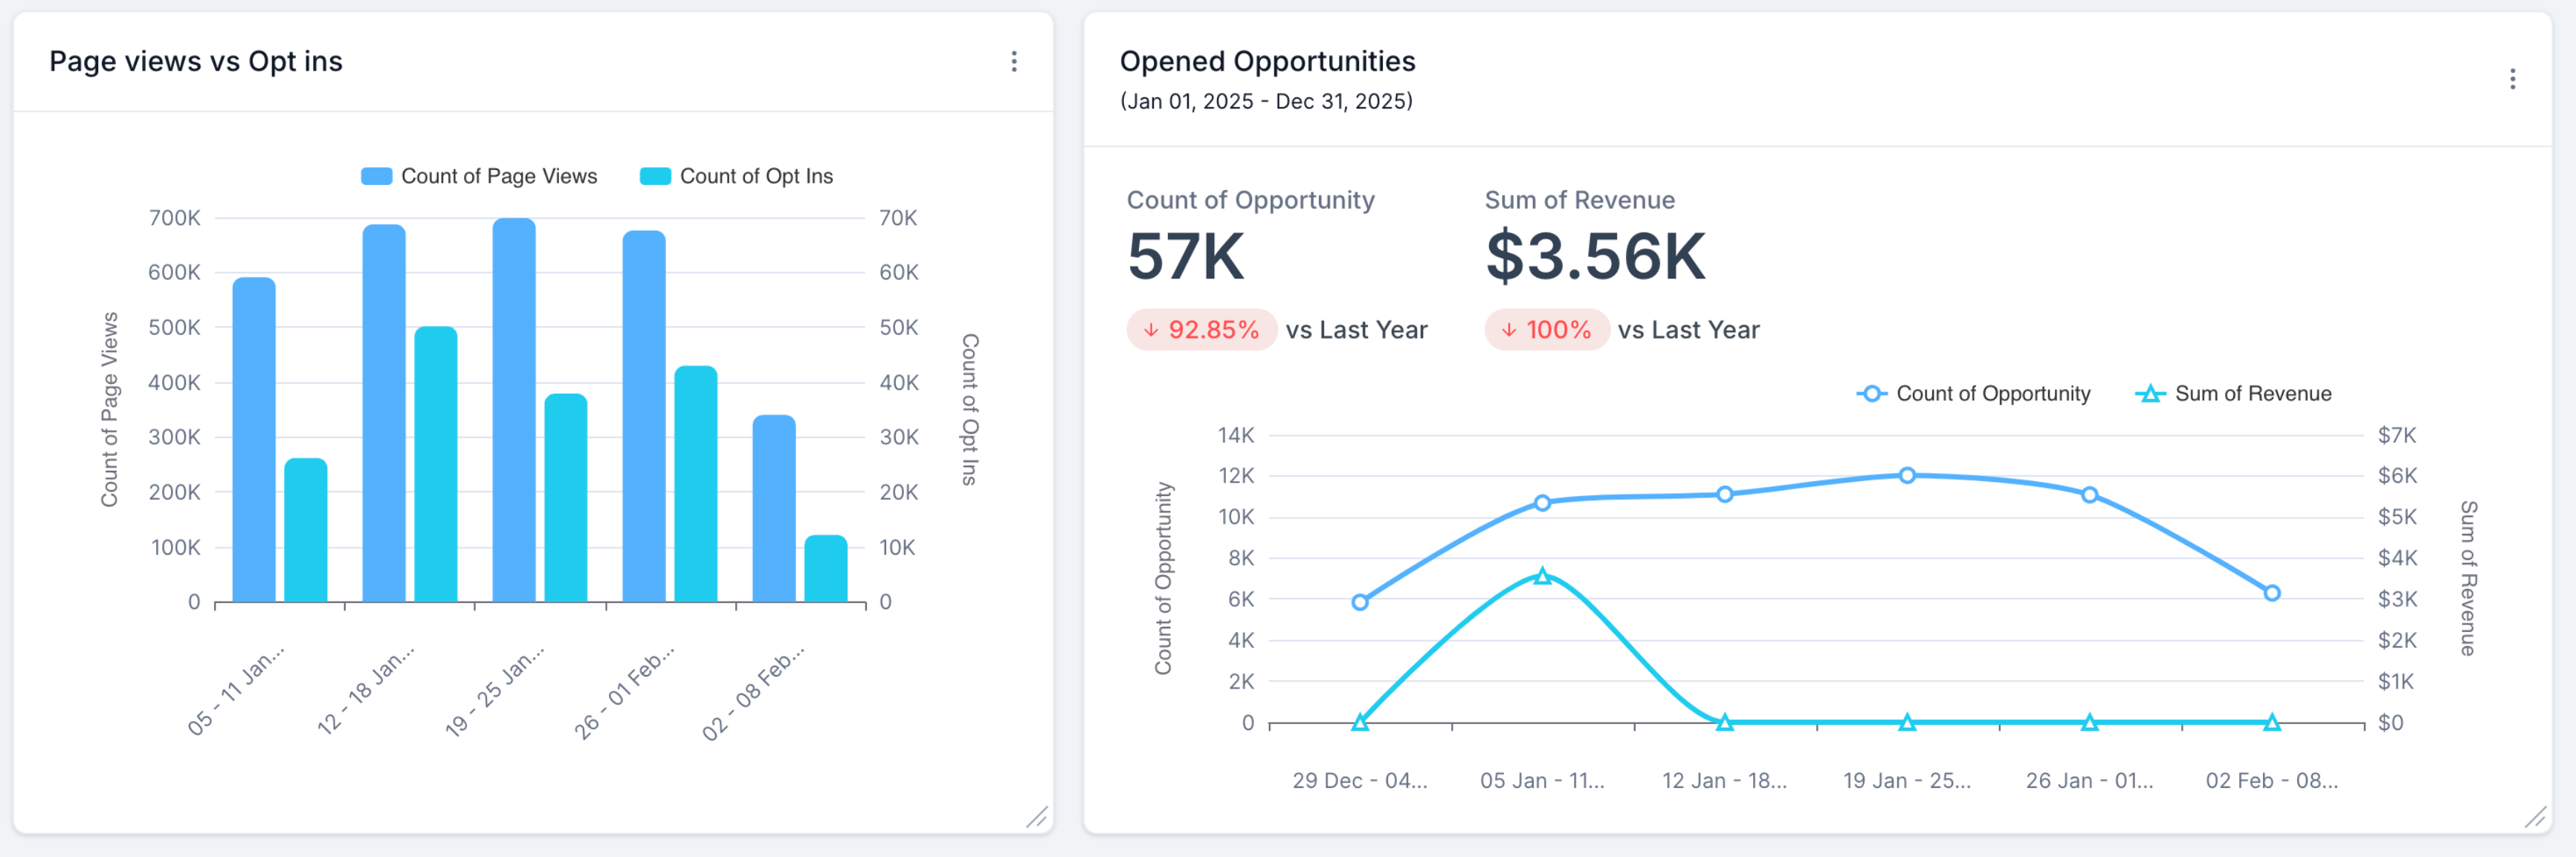The width and height of the screenshot is (2576, 857).
Task: Click revenue peak triangle marker at 05 Jan
Action: point(1542,576)
